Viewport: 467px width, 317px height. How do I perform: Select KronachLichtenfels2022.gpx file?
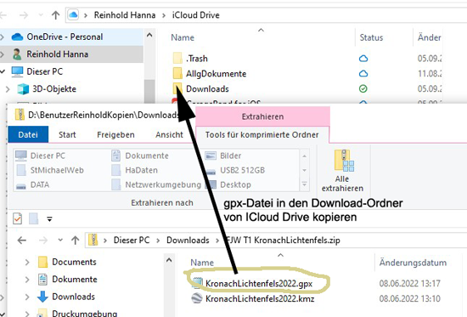pyautogui.click(x=252, y=283)
